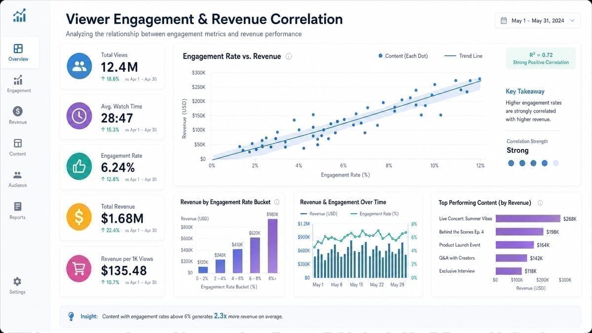Screen dimensions: 592x333
Task: Click the $120K bar for 0–2% bucket
Action: coord(203,269)
